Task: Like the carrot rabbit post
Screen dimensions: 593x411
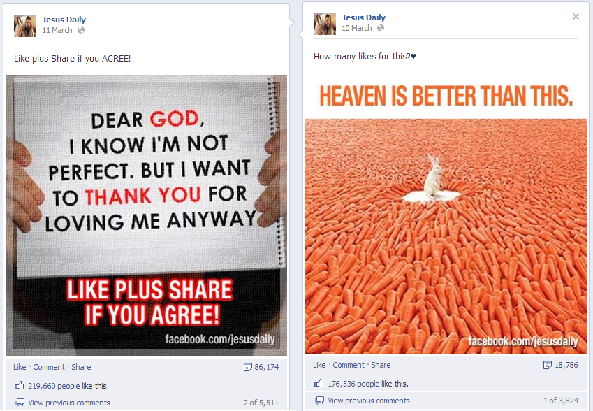Action: pyautogui.click(x=319, y=365)
